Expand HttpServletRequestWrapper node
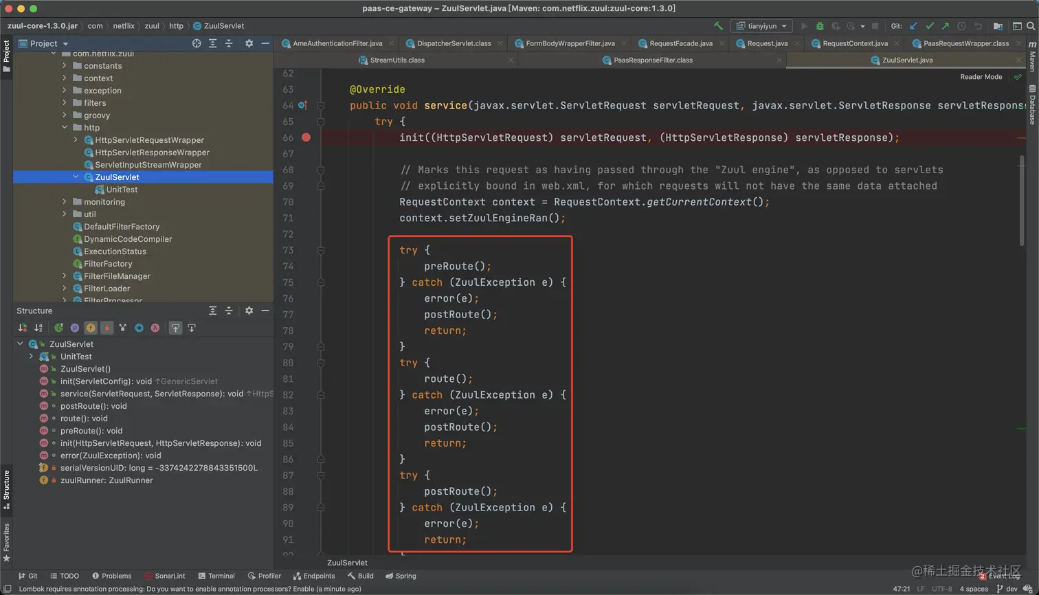1039x595 pixels. [76, 140]
